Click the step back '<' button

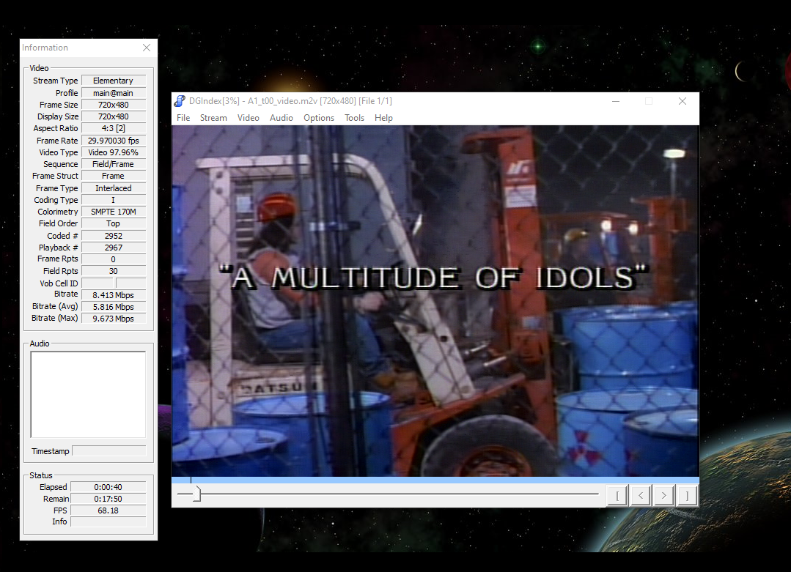(641, 495)
